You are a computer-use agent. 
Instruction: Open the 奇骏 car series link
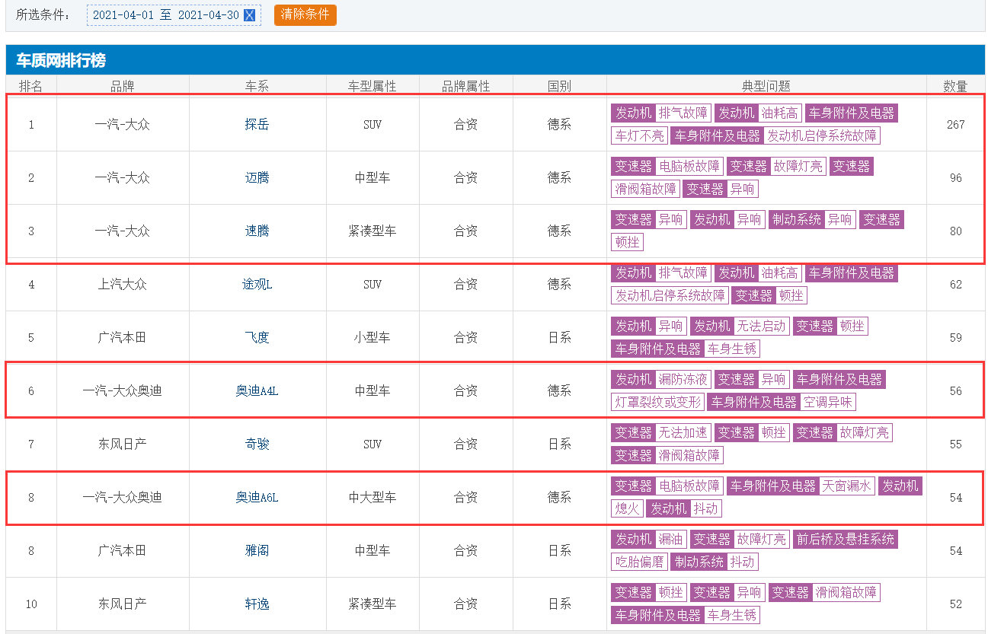[x=257, y=444]
